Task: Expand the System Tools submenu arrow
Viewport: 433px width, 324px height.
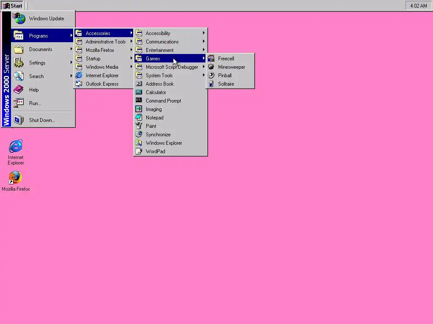Action: [204, 75]
